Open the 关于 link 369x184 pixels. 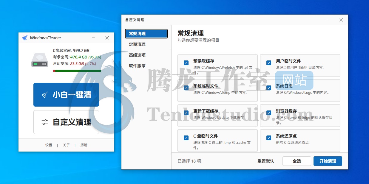[66, 145]
